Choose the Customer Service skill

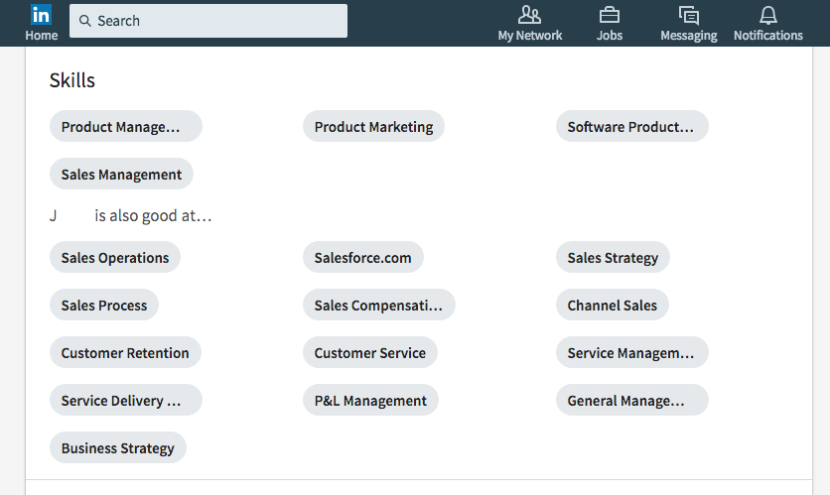pos(370,352)
